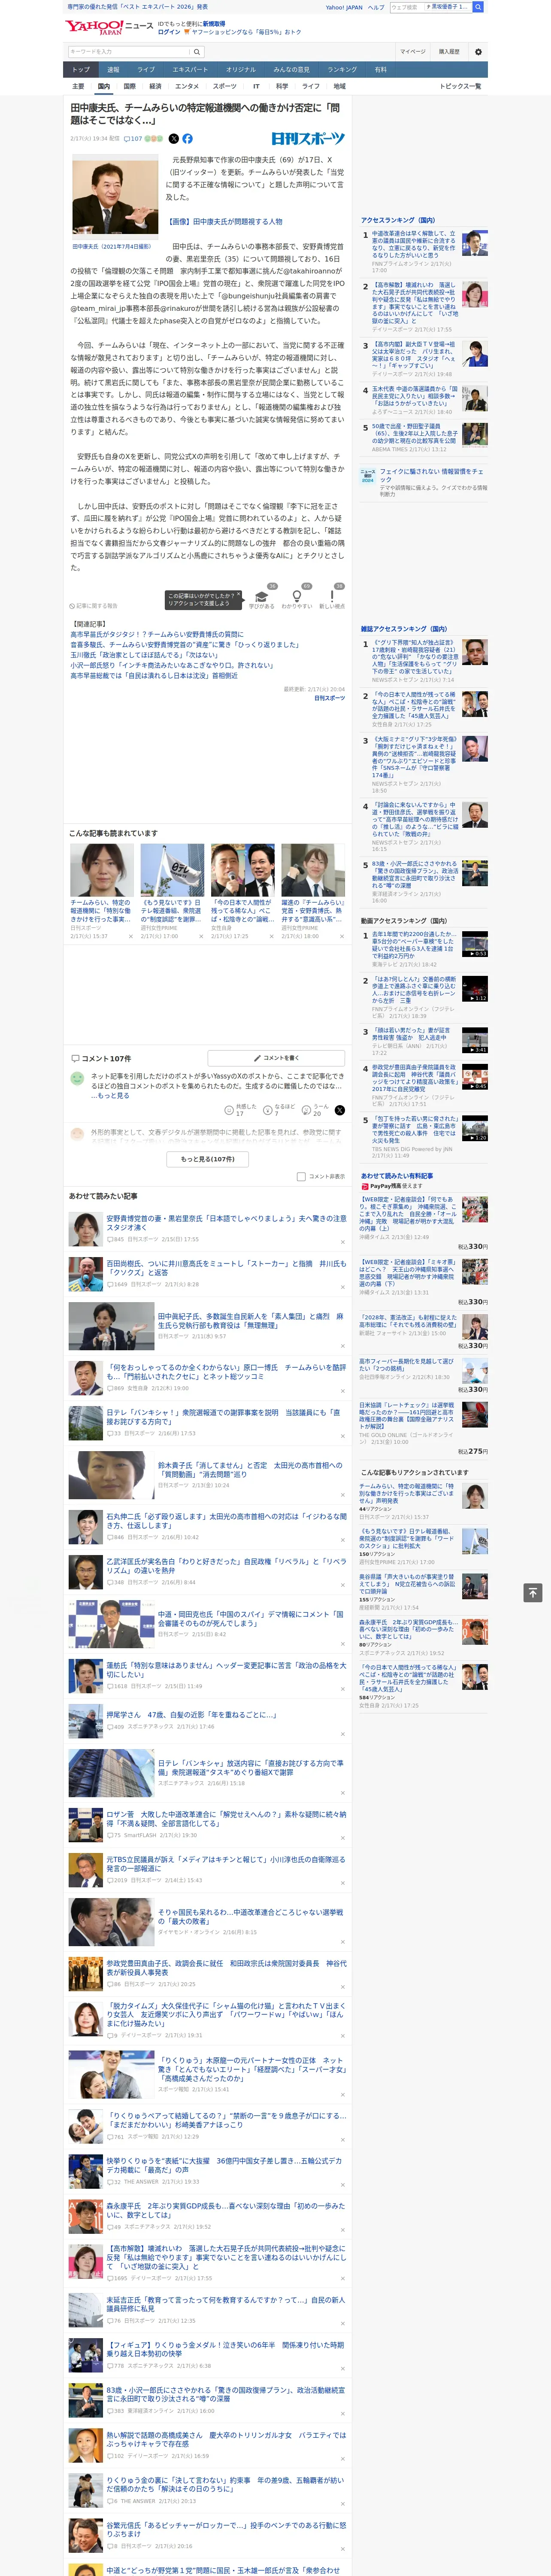Open the オリジナル navigation tab
The image size is (551, 2576).
click(x=241, y=70)
